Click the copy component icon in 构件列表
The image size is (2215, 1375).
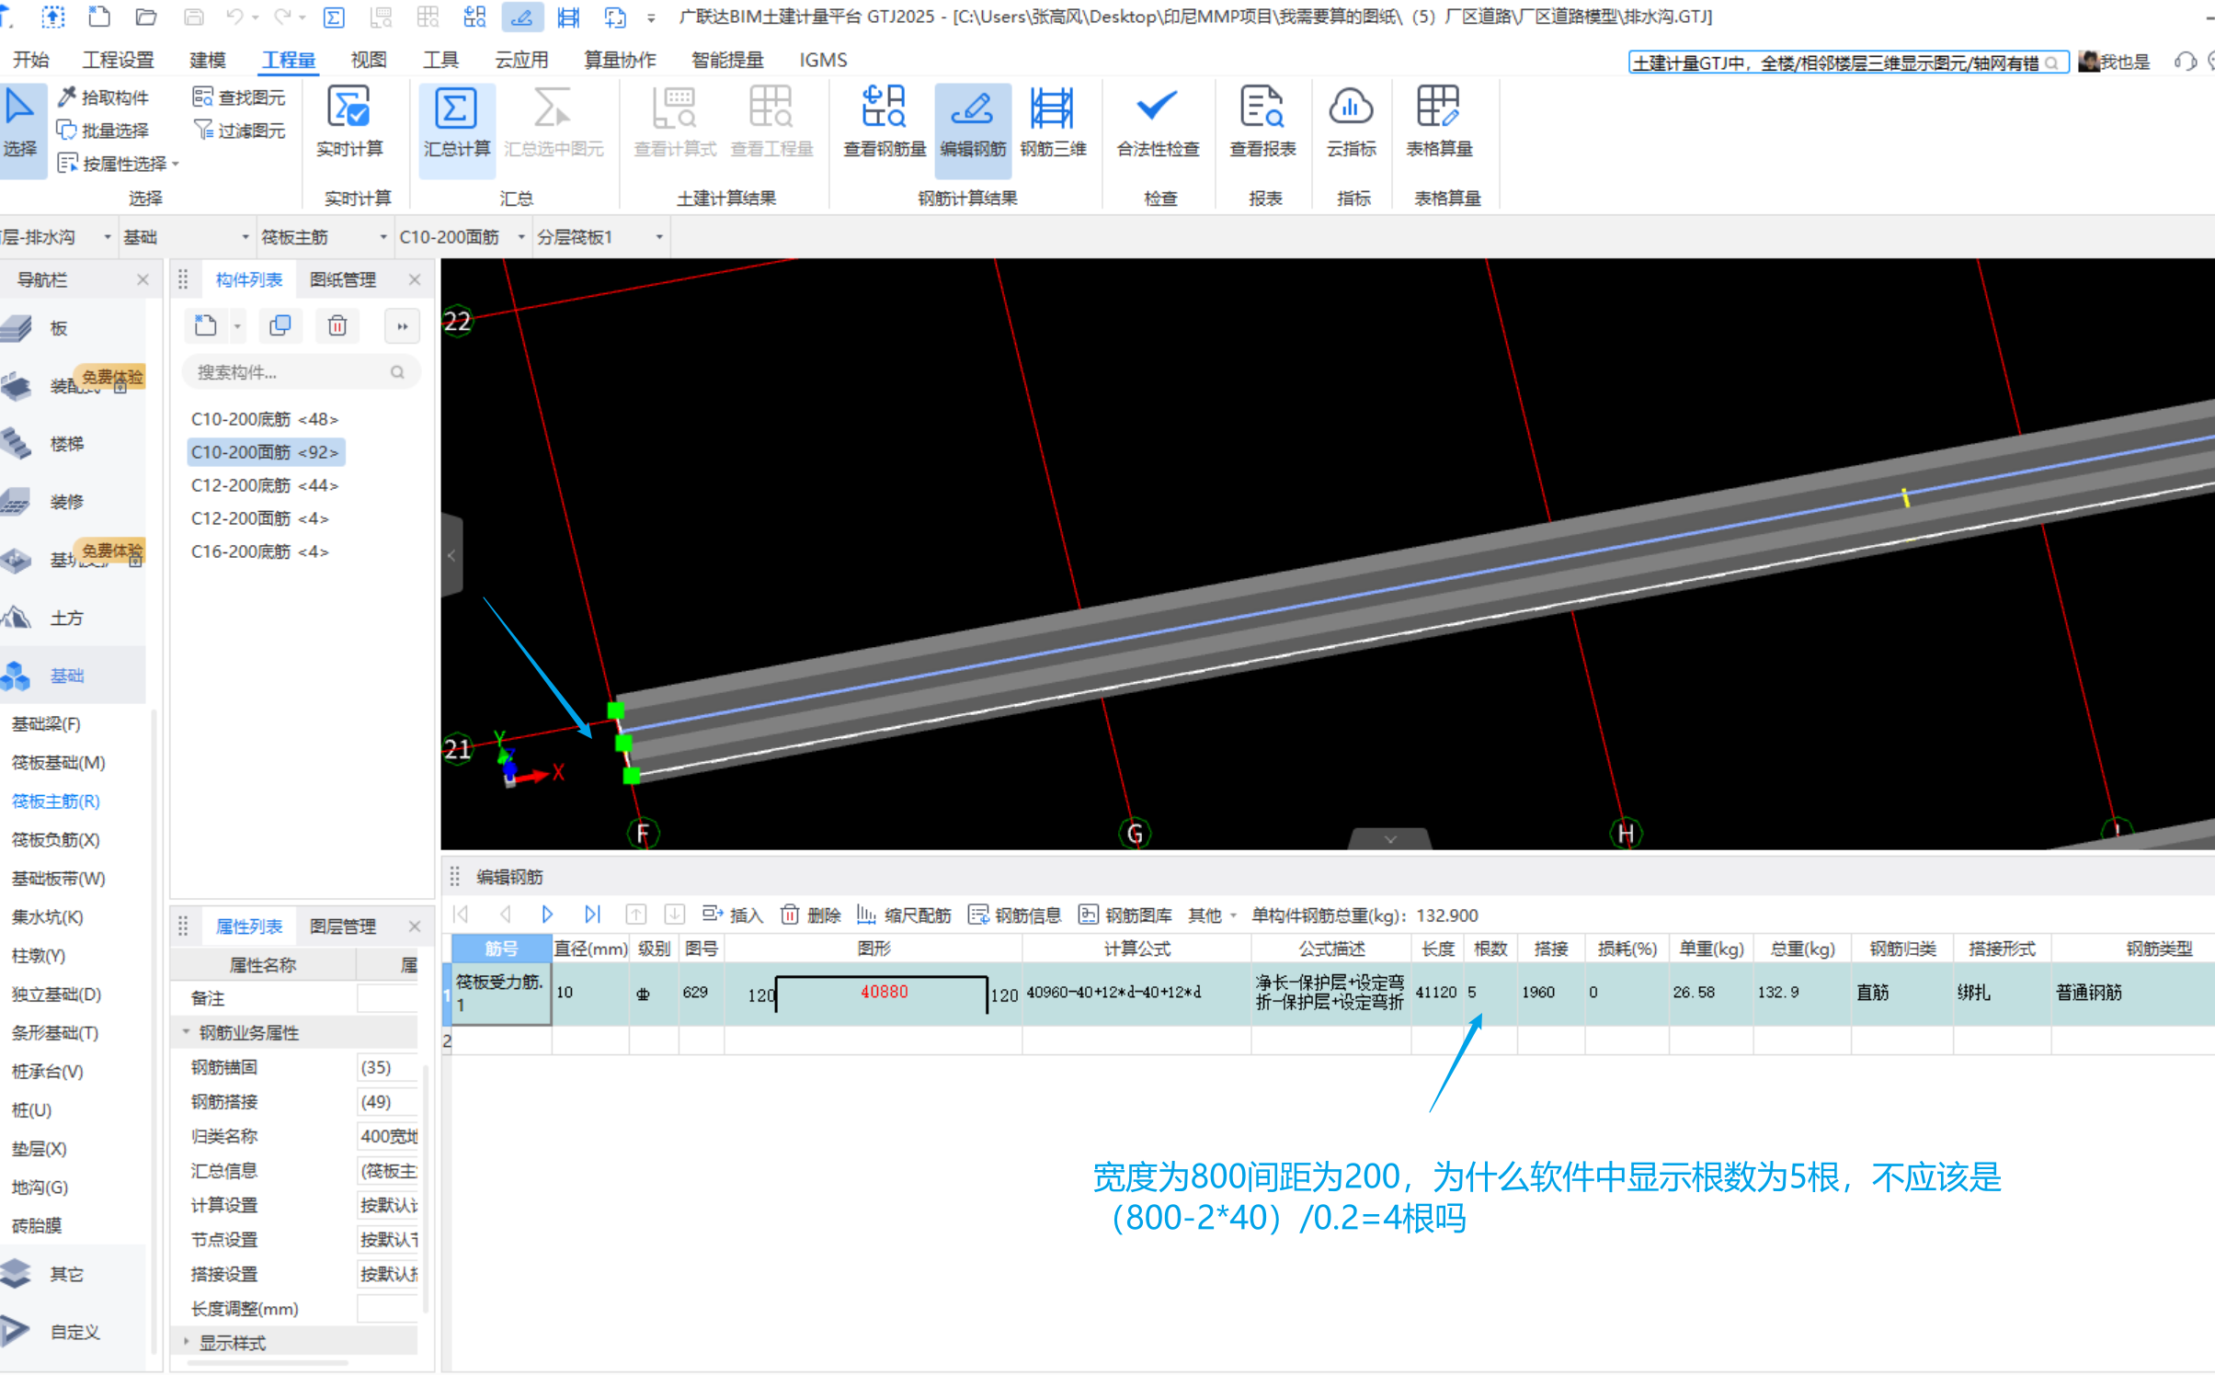pos(280,325)
